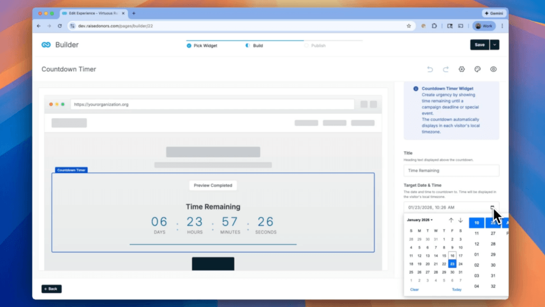
Task: Go forward in browser history
Action: 49,26
